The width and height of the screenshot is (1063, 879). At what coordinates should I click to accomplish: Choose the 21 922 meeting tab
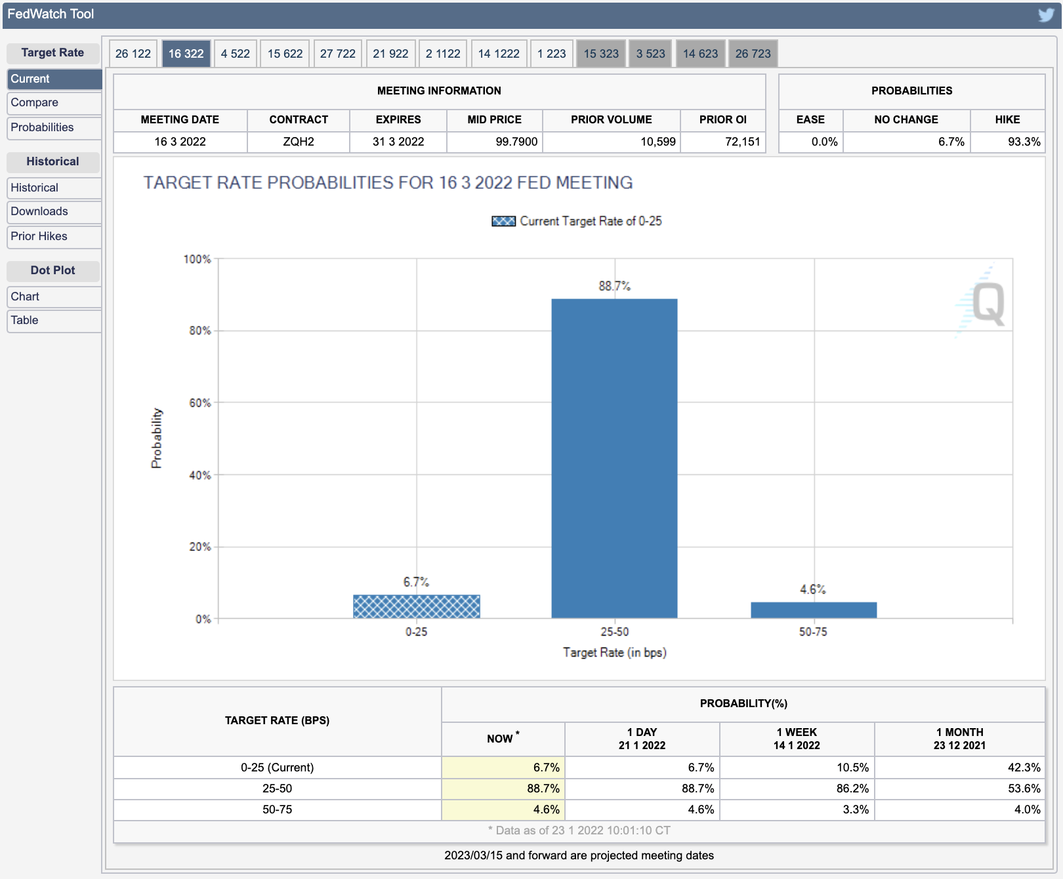tap(390, 54)
